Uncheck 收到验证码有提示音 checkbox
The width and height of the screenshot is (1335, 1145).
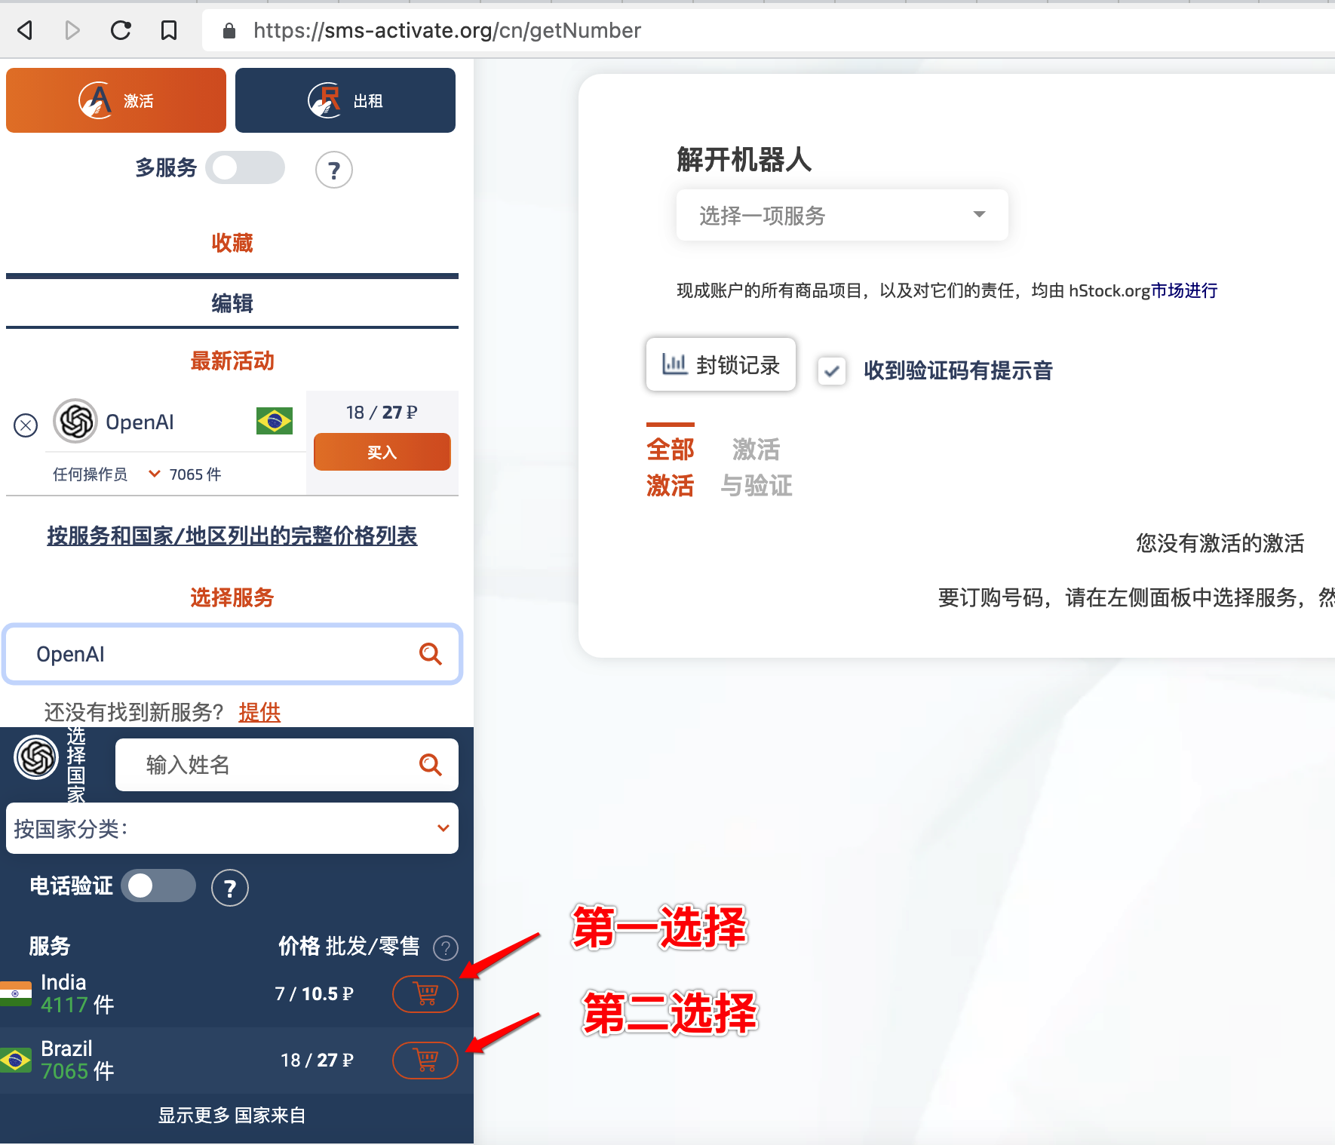[832, 370]
